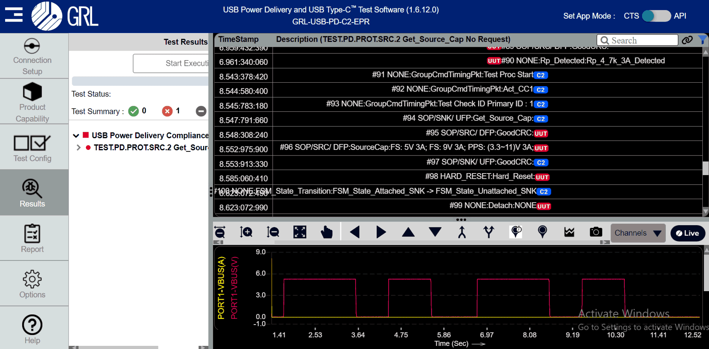This screenshot has height=349, width=709.
Task: Select the Results sidebar tab
Action: point(32,193)
